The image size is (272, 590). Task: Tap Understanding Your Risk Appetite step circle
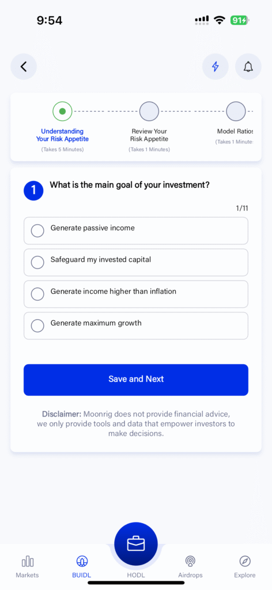tap(62, 111)
